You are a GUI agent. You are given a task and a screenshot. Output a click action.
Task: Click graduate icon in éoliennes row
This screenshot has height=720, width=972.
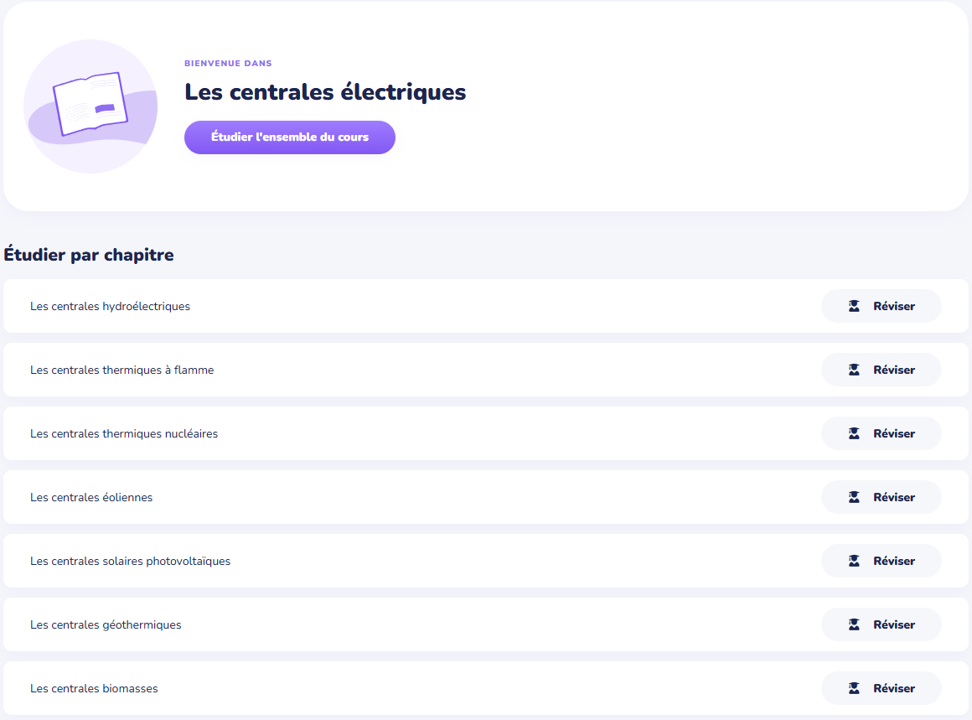[x=854, y=497]
